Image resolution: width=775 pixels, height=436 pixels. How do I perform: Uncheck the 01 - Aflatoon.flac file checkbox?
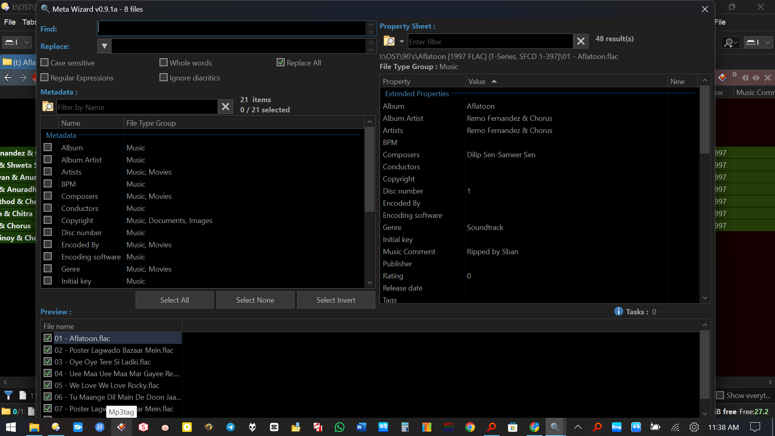click(48, 338)
